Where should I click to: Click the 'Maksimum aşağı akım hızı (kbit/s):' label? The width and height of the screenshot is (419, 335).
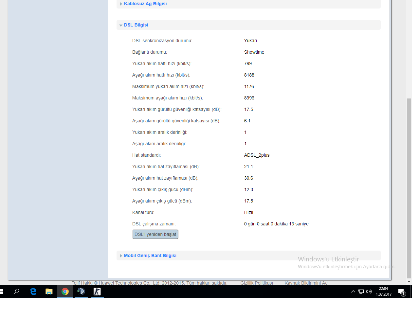pos(168,98)
